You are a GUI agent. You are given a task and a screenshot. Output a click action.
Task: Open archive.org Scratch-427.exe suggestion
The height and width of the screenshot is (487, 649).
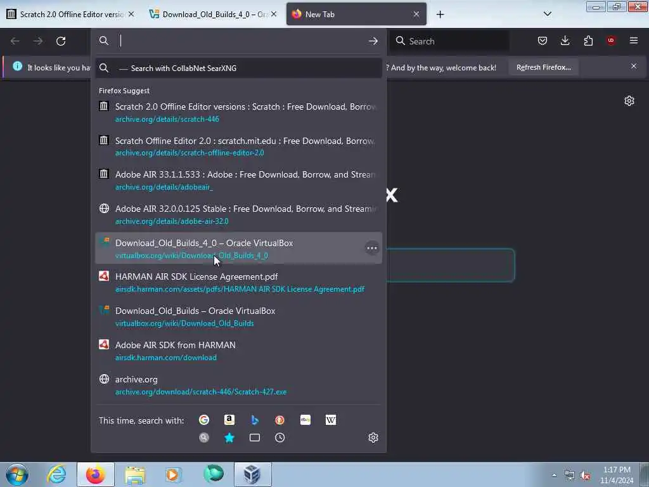(x=238, y=385)
